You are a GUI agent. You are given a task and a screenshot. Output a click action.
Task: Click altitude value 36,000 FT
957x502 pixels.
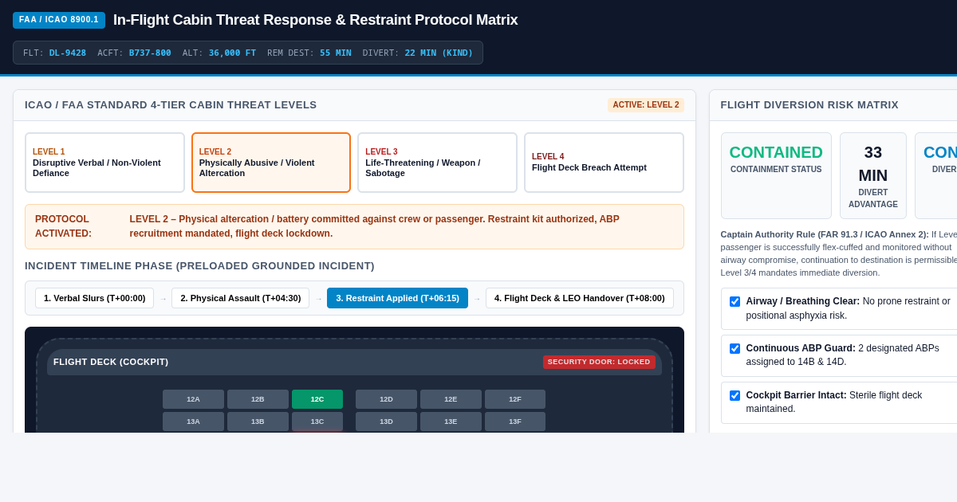(232, 53)
